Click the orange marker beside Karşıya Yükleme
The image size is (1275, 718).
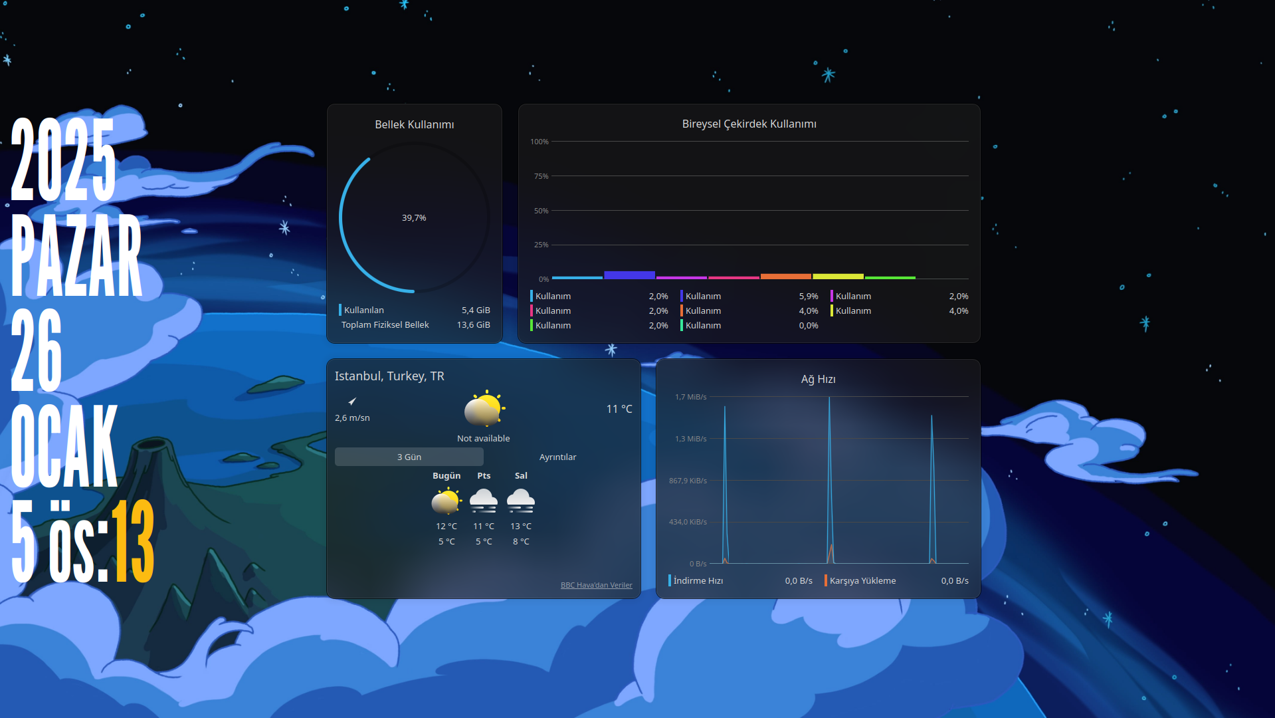coord(826,580)
